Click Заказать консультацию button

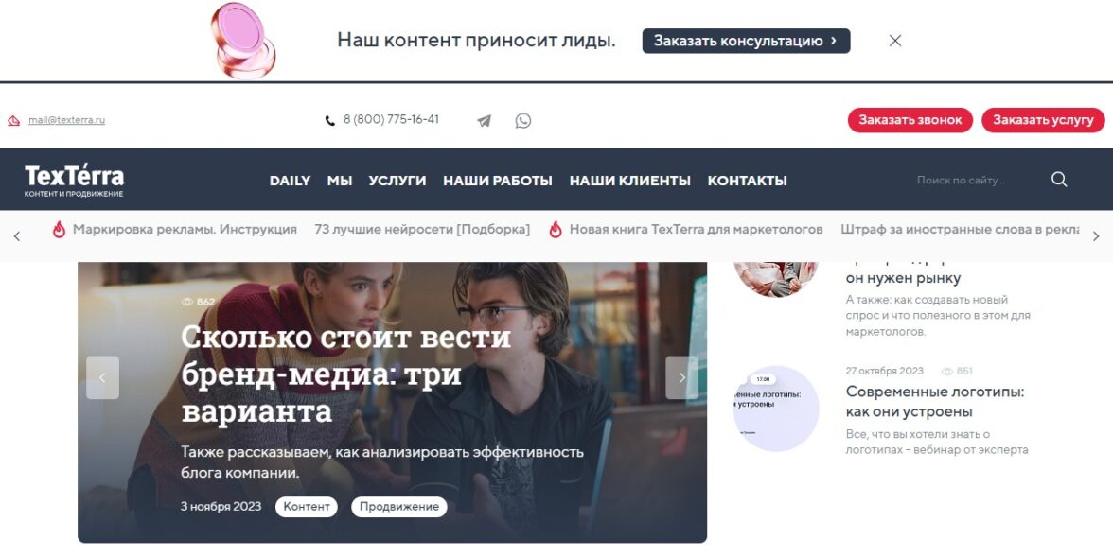point(746,41)
